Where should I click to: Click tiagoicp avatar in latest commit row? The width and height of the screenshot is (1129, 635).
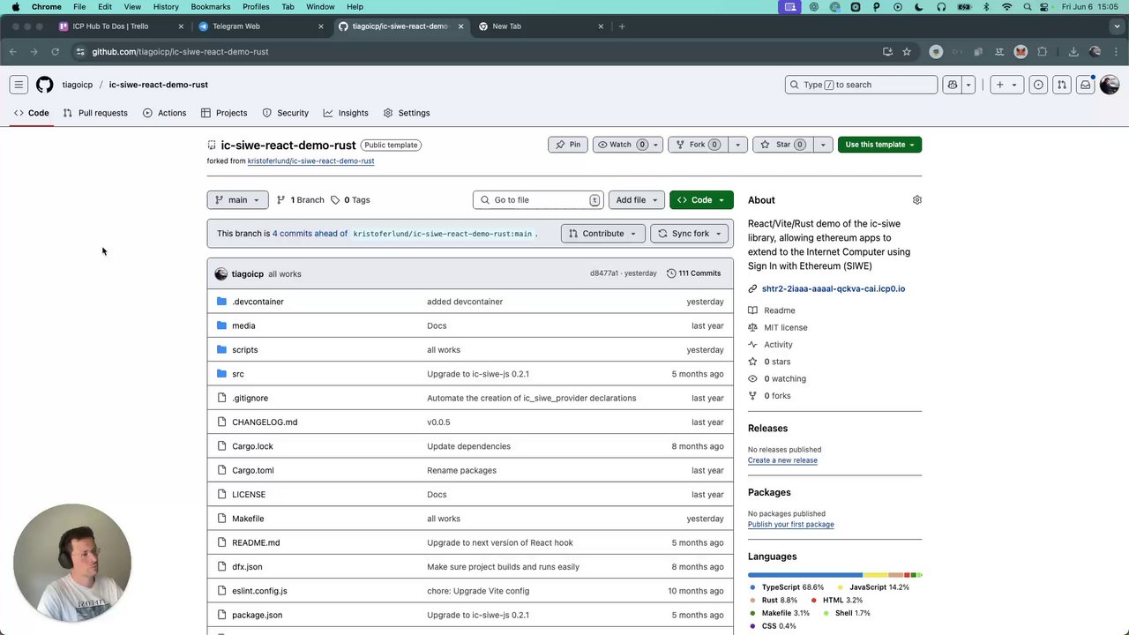click(x=221, y=274)
